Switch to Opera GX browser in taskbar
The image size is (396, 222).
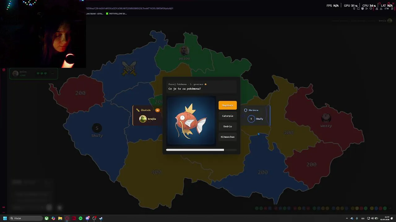[67, 218]
